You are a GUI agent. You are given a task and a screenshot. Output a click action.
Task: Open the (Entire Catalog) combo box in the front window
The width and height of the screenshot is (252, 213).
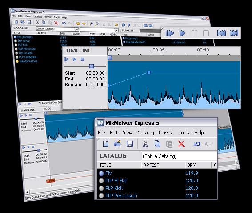(179, 156)
